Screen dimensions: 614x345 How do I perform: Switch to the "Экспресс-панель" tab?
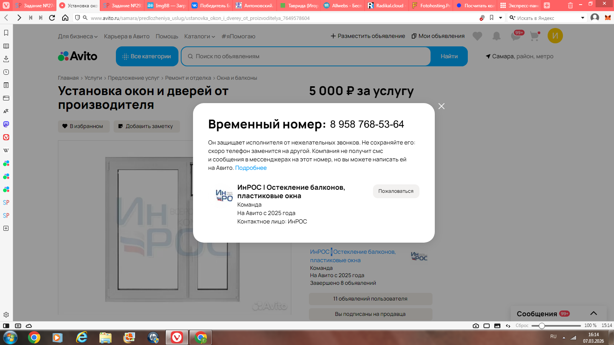pos(519,5)
